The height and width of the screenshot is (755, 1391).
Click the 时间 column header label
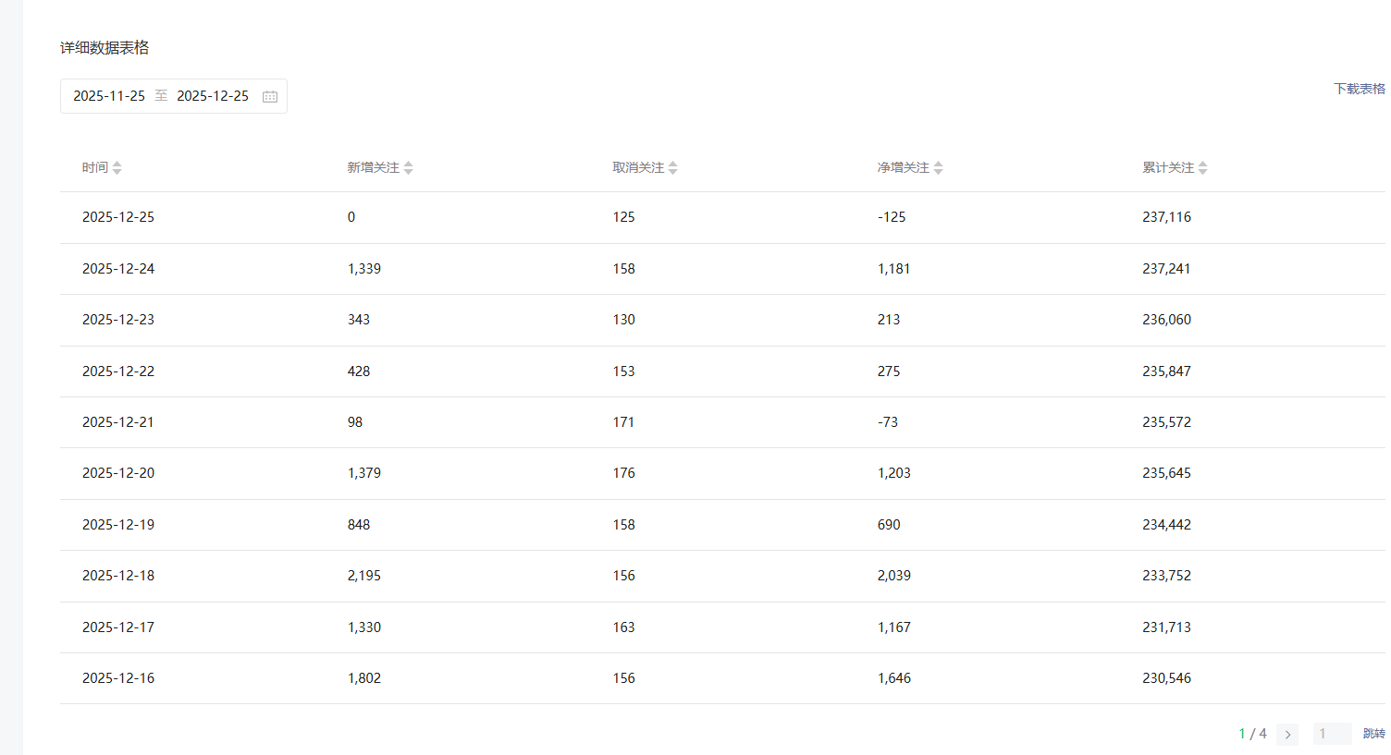point(95,167)
